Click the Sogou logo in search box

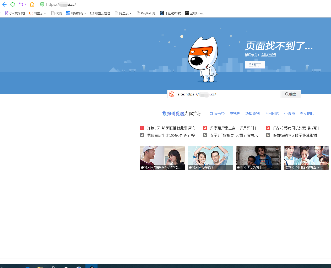pyautogui.click(x=172, y=94)
